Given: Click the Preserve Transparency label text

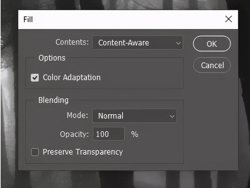Looking at the screenshot, I should coord(83,152).
